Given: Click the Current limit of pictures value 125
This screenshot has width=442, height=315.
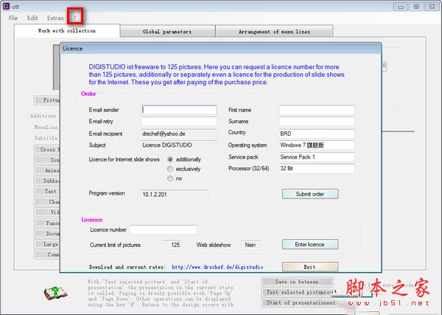Looking at the screenshot, I should point(172,245).
